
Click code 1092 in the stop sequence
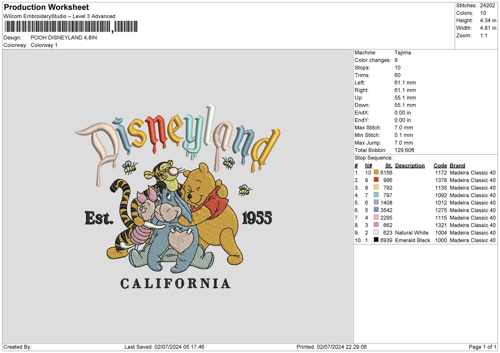(441, 195)
